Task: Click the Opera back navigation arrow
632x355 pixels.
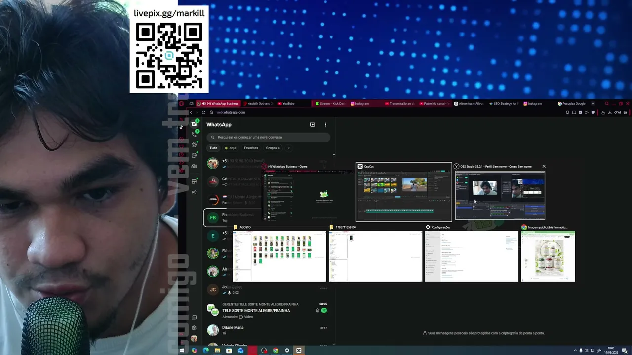Action: [x=191, y=112]
